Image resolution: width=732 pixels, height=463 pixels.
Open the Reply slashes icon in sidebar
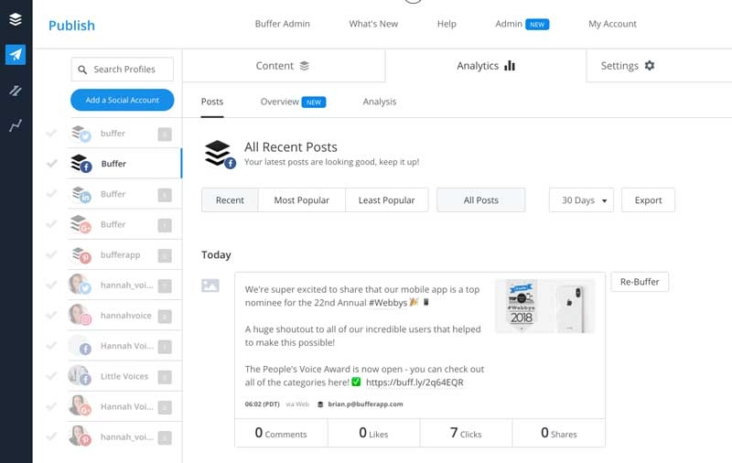click(16, 90)
